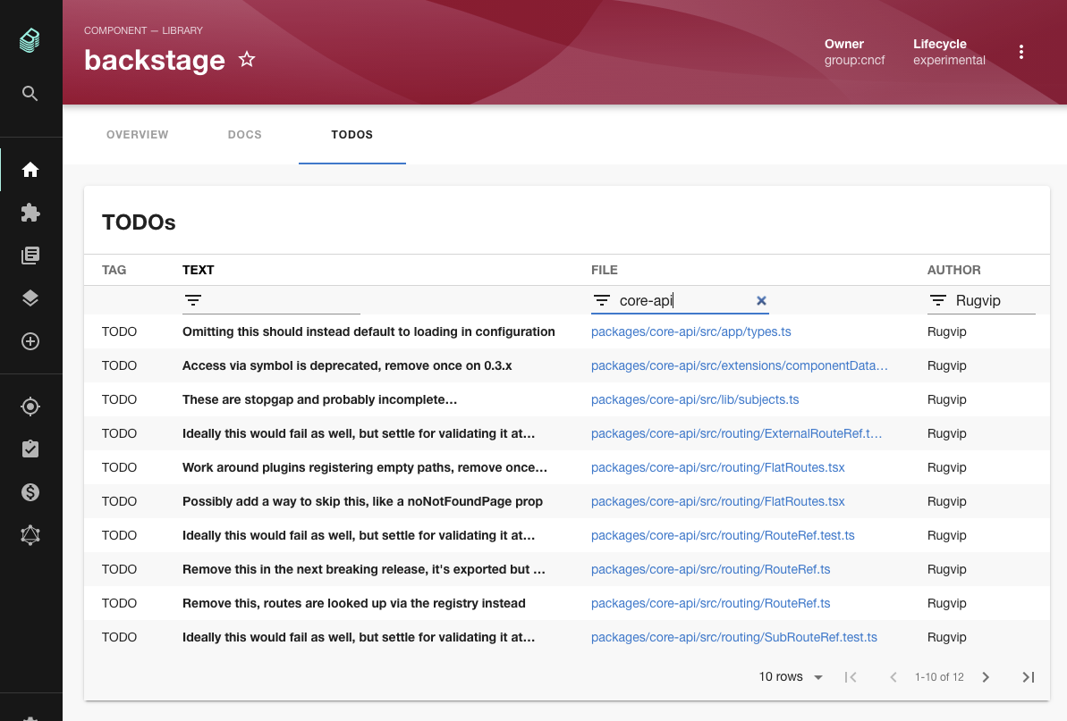Click the first page arrow
Image resolution: width=1067 pixels, height=721 pixels.
pos(851,677)
